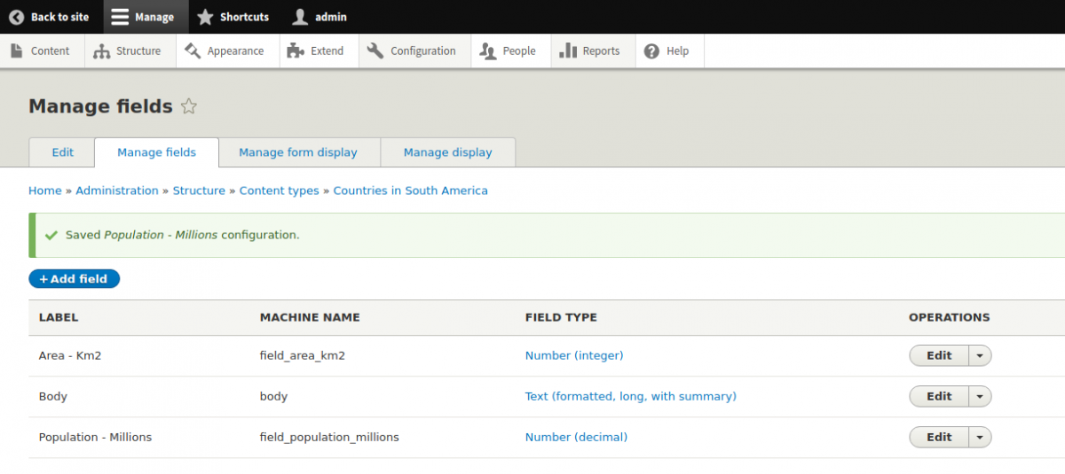Edit the Body field

[x=939, y=396]
